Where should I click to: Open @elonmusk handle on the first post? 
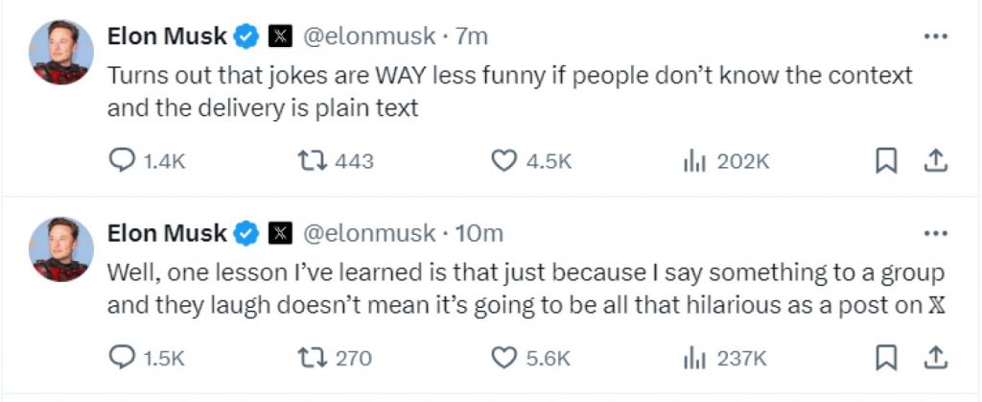coord(369,37)
